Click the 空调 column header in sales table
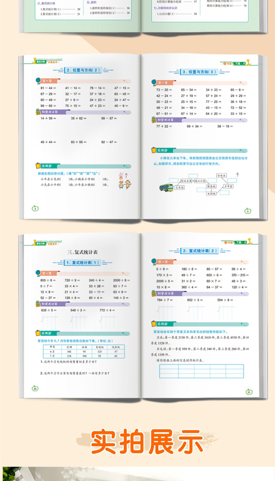The image size is (275, 481). [69, 347]
